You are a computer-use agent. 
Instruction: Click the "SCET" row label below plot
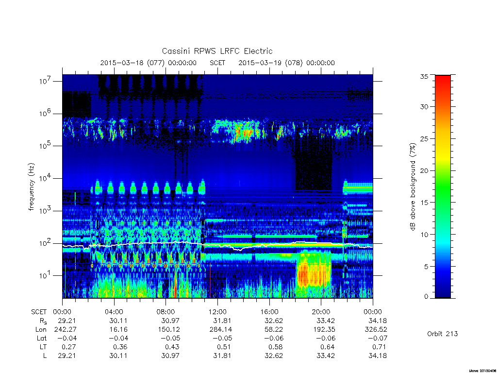click(x=39, y=312)
